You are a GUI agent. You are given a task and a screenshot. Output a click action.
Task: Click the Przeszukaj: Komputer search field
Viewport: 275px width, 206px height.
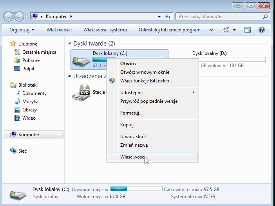(223, 16)
